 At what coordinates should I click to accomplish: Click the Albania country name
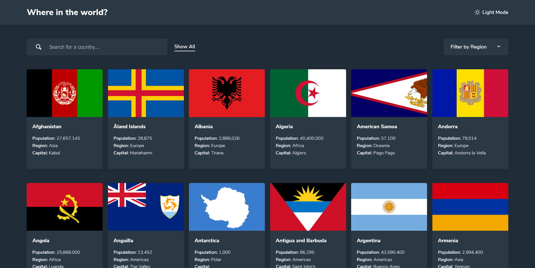(x=204, y=126)
